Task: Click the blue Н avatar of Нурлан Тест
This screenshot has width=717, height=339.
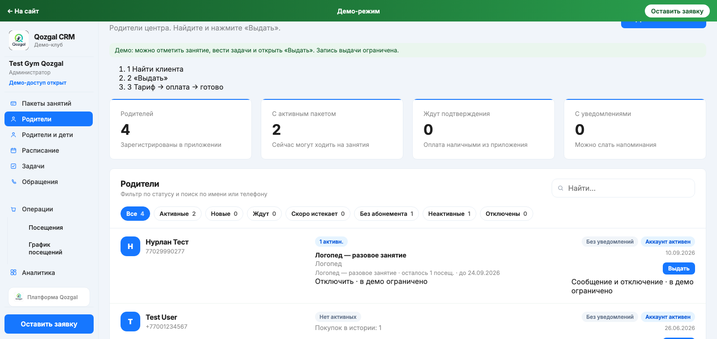Action: click(x=130, y=246)
